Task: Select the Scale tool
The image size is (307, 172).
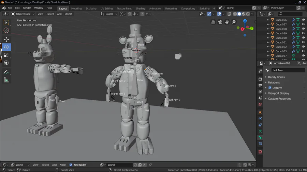Action: (6, 55)
